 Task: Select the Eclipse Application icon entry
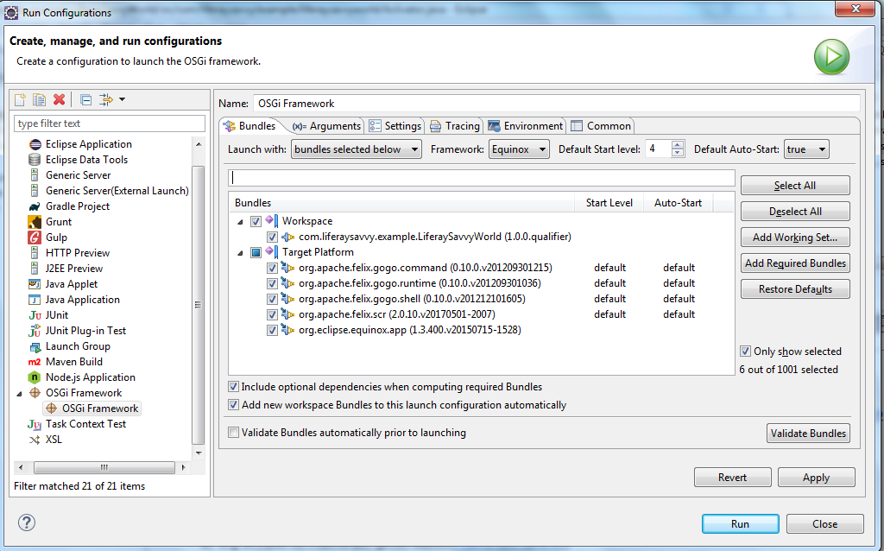[35, 144]
